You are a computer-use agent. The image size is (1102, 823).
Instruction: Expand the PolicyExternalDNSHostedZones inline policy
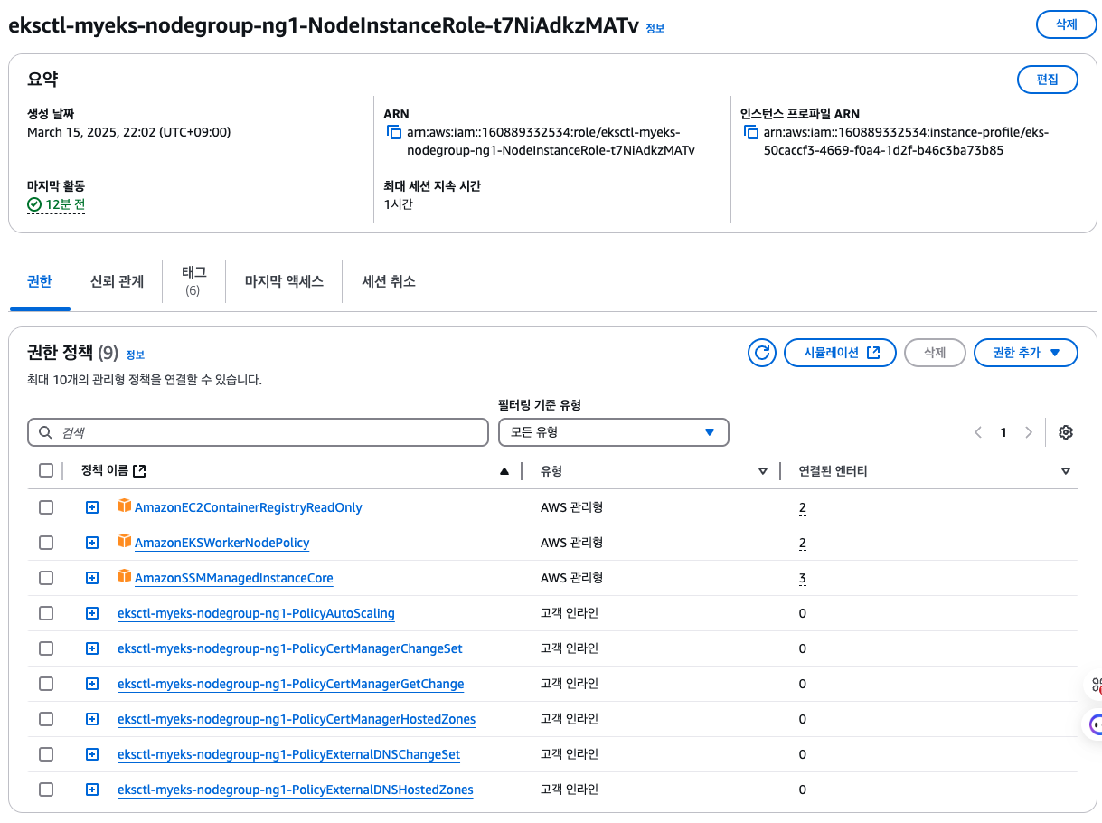point(91,790)
